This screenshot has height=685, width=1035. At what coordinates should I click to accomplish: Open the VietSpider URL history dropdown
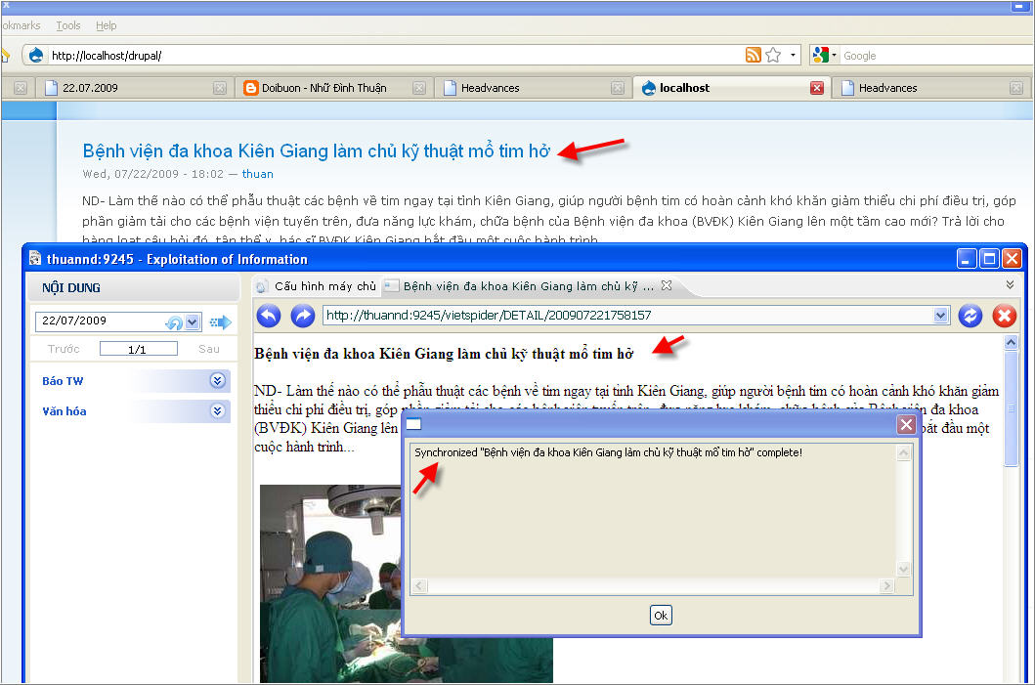941,316
